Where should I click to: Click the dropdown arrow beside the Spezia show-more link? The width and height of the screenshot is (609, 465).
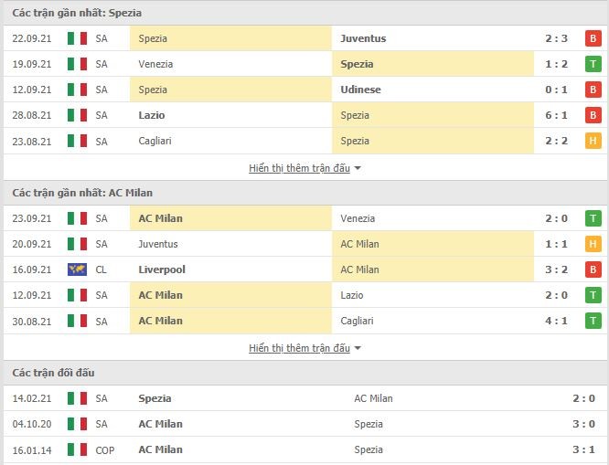(358, 168)
